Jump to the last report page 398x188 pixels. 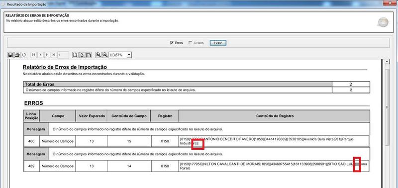(x=54, y=55)
